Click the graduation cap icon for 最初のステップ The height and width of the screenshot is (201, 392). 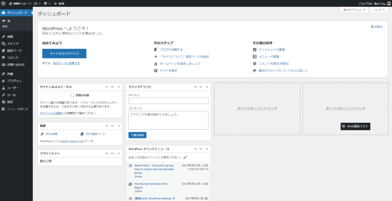point(255,71)
